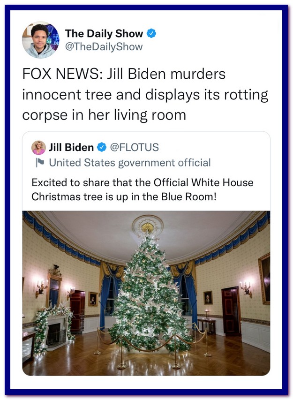Click the verified badge beside Jill Biden
The width and height of the screenshot is (293, 400).
[x=102, y=147]
